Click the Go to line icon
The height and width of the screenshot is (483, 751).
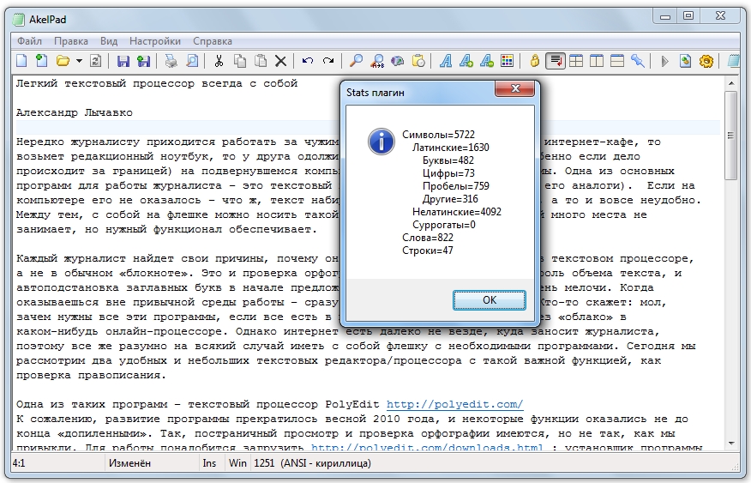397,61
